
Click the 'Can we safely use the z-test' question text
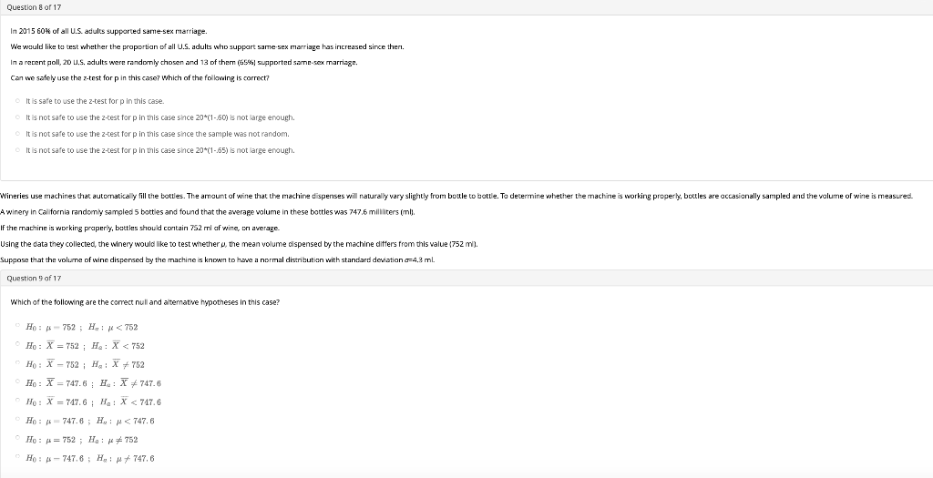[139, 78]
